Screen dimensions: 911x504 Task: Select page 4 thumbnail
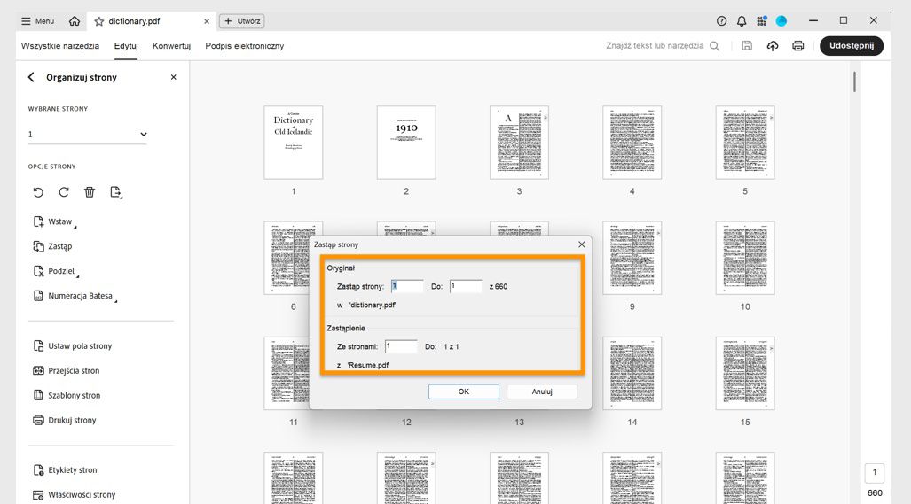coord(632,142)
